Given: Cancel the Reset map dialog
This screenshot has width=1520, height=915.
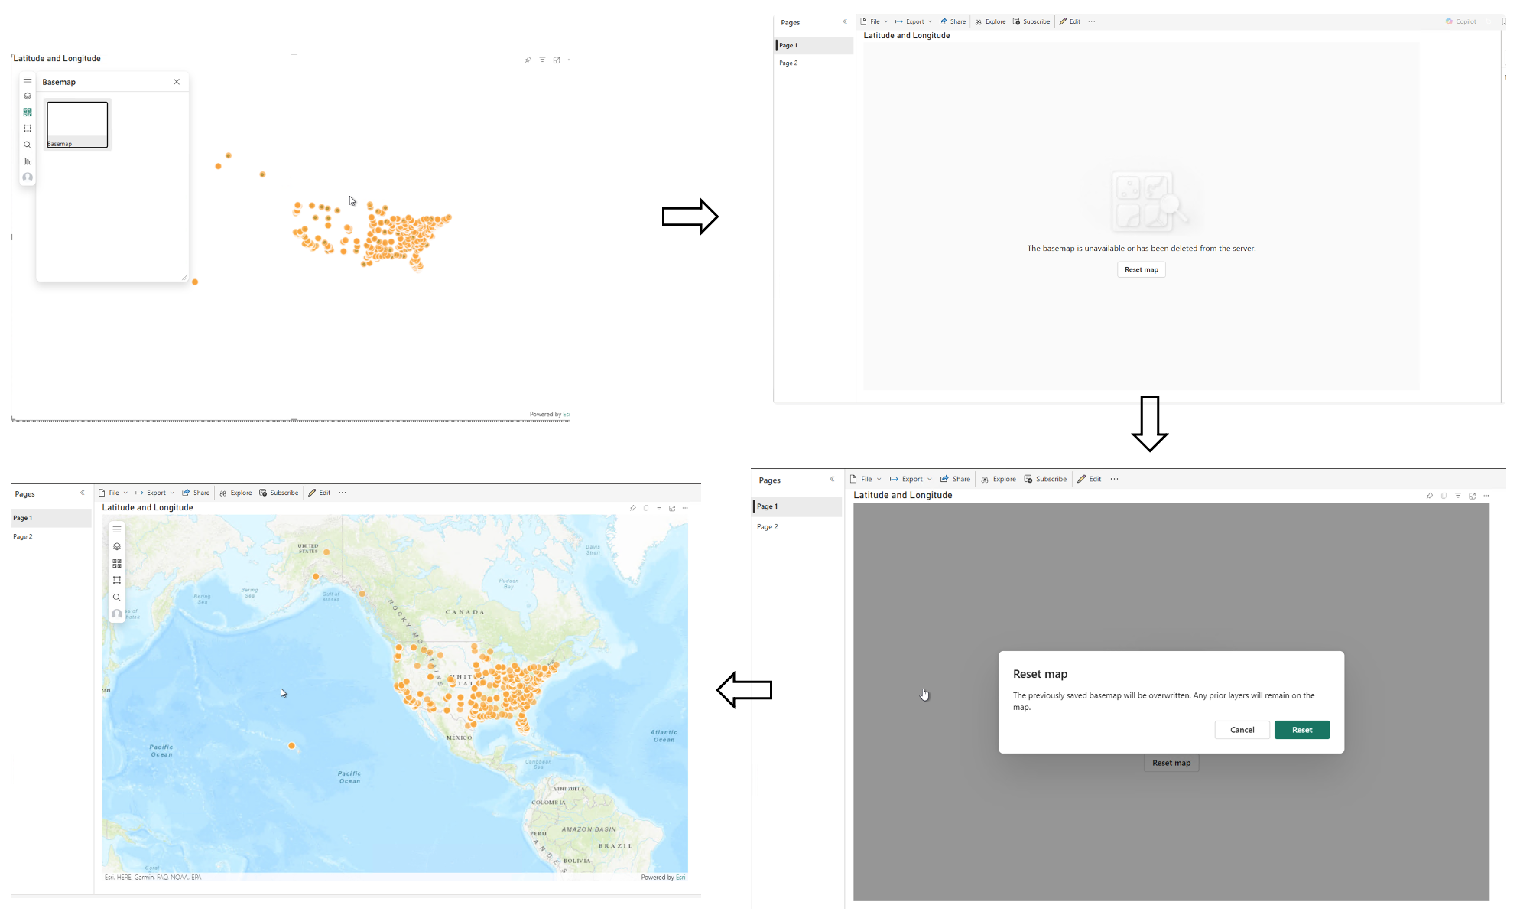Looking at the screenshot, I should 1242,730.
